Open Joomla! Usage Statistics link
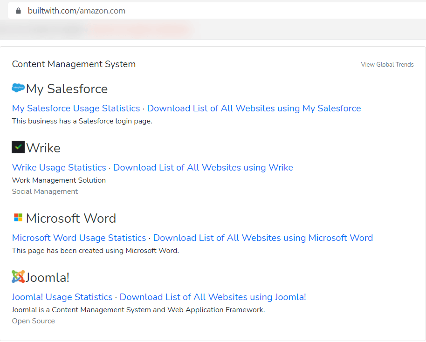426x342 pixels. 62,297
